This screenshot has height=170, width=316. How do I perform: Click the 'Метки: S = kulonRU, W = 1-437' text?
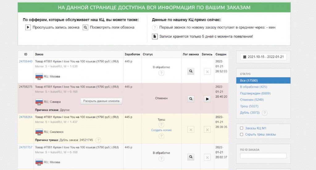(x=56, y=122)
